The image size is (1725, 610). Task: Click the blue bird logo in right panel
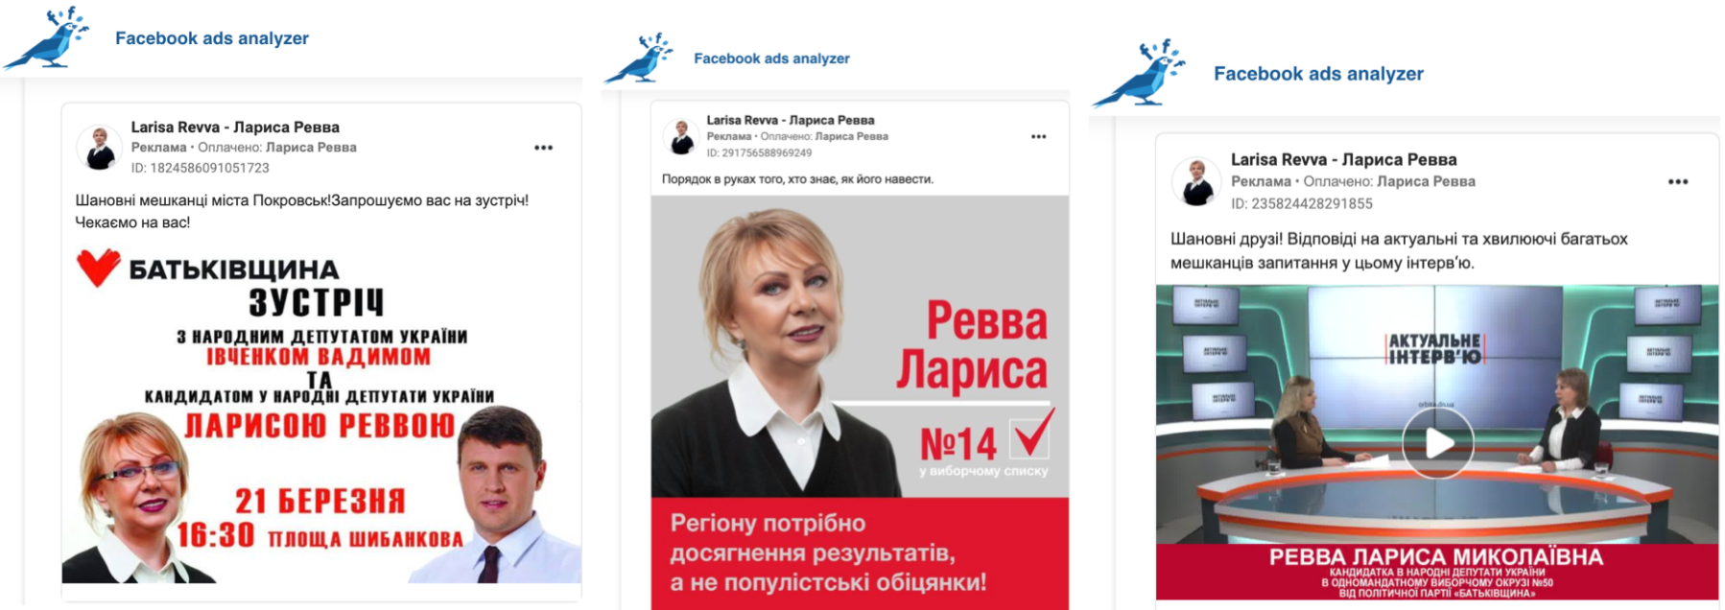[1139, 73]
